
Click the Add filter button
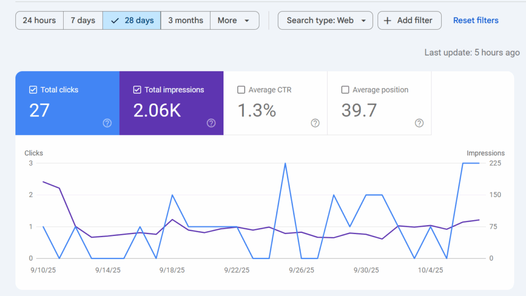pyautogui.click(x=409, y=21)
